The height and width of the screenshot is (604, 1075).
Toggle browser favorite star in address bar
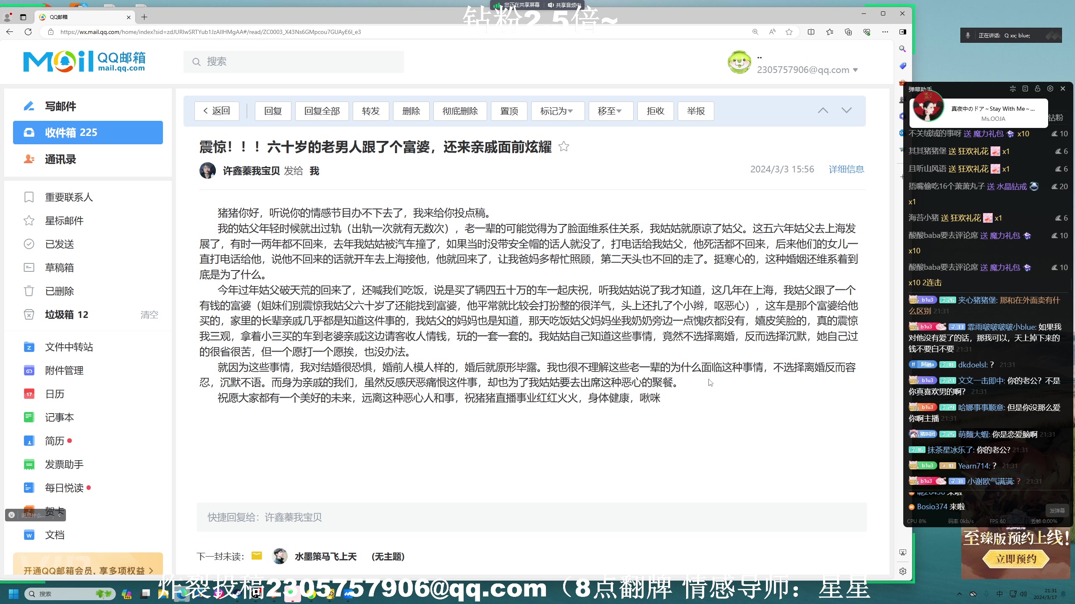tap(789, 32)
